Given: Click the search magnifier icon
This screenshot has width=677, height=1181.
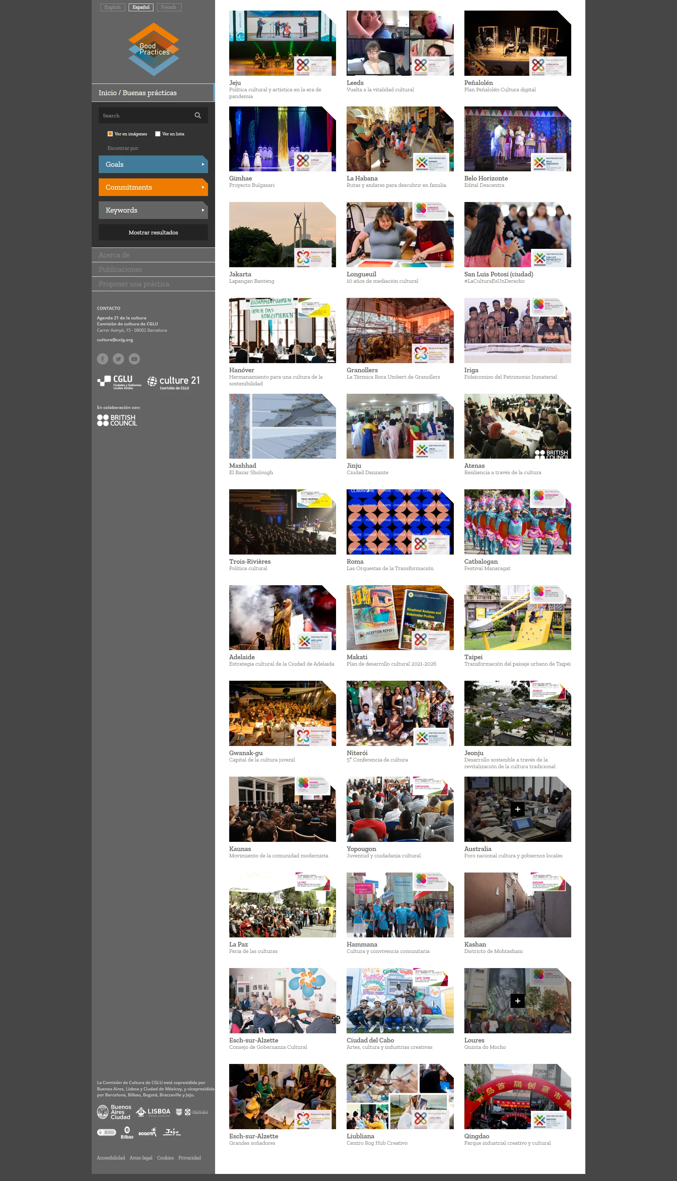Looking at the screenshot, I should click(197, 115).
